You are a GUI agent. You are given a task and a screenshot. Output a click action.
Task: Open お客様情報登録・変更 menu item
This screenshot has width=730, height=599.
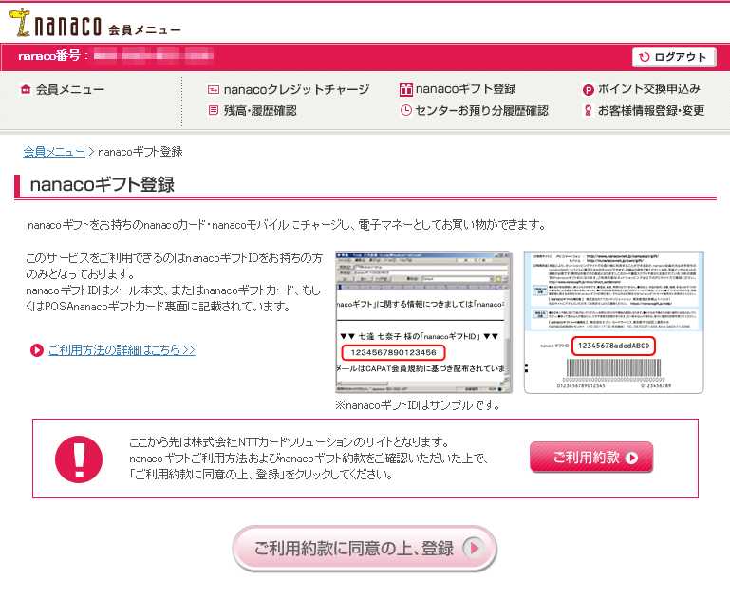point(651,111)
